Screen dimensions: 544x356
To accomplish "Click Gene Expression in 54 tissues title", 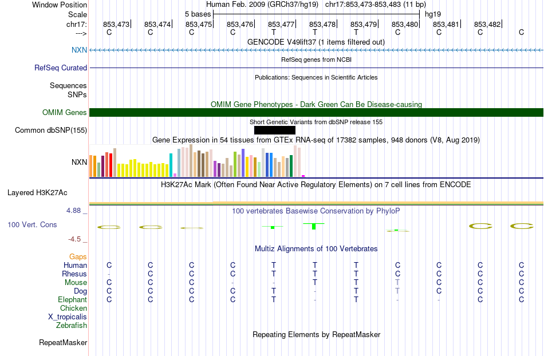I will point(316,140).
